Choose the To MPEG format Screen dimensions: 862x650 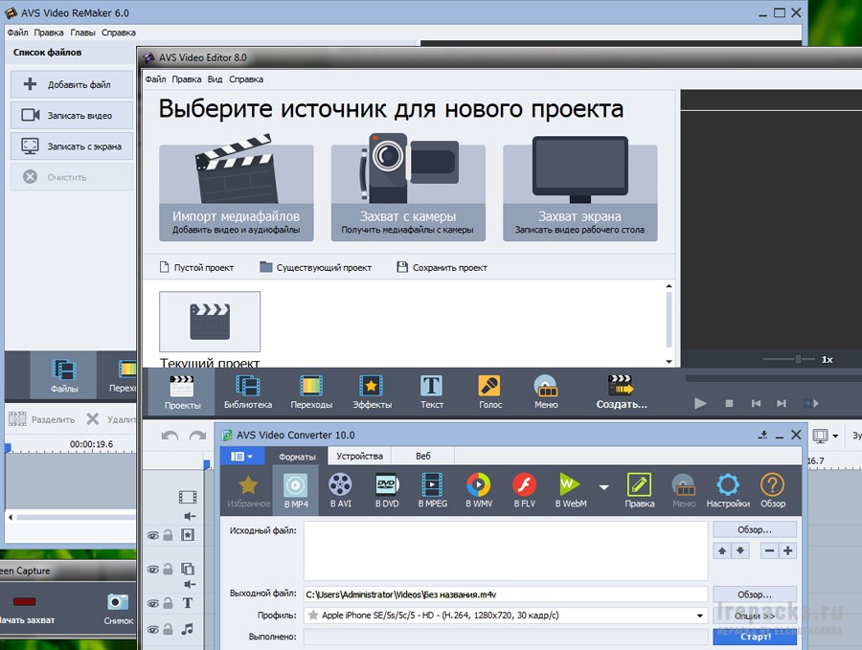(432, 490)
